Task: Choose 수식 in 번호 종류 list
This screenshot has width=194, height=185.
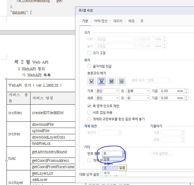Action: point(114,173)
